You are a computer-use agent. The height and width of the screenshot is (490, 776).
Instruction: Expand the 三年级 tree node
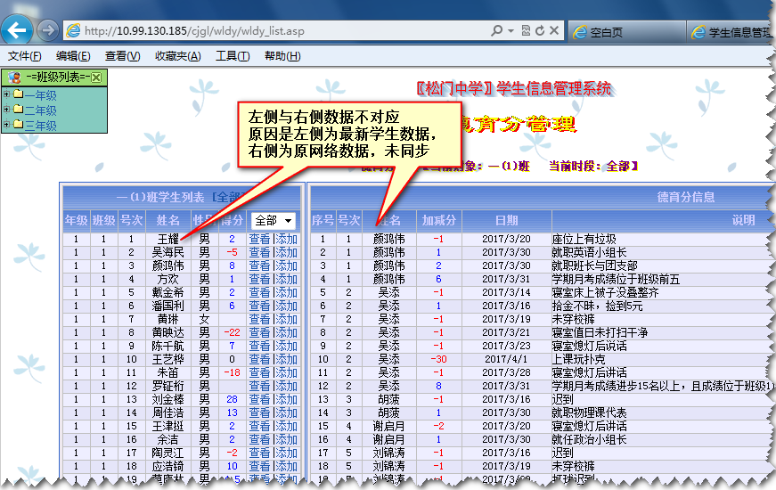(x=6, y=126)
